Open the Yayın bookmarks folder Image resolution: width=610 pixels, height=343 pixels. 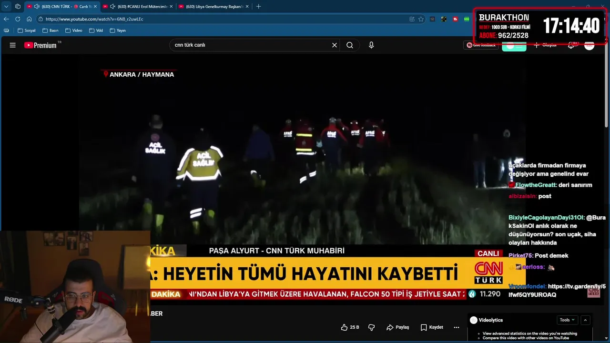click(118, 30)
